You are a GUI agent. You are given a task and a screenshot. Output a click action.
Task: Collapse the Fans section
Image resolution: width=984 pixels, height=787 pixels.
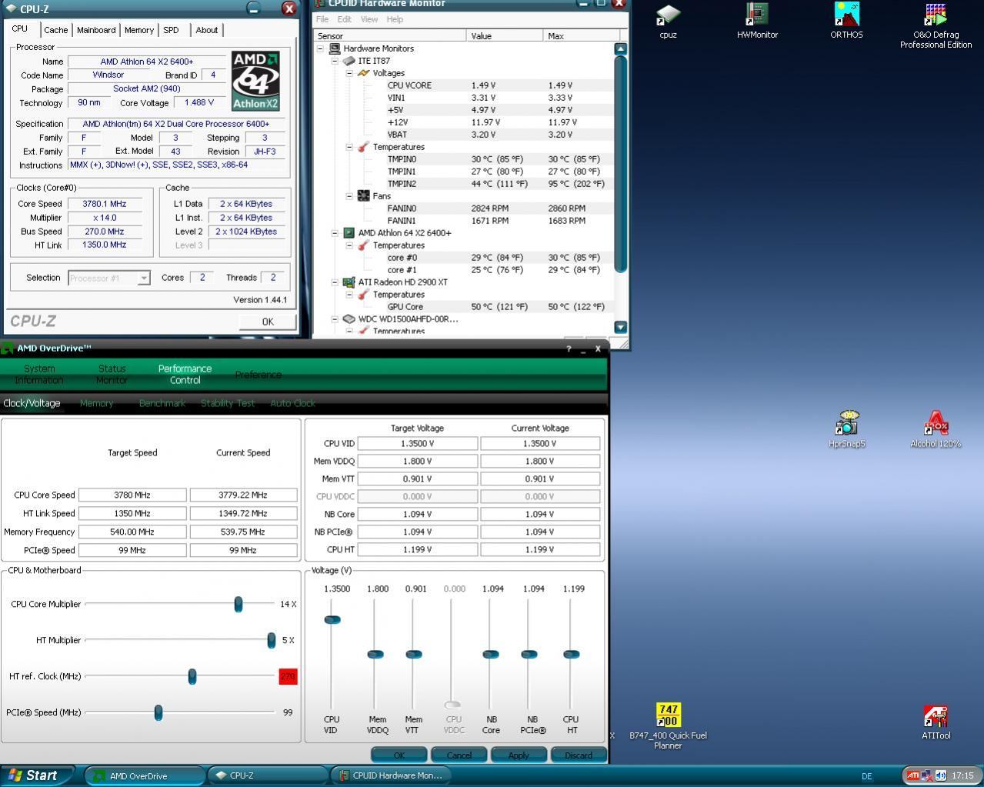coord(349,196)
